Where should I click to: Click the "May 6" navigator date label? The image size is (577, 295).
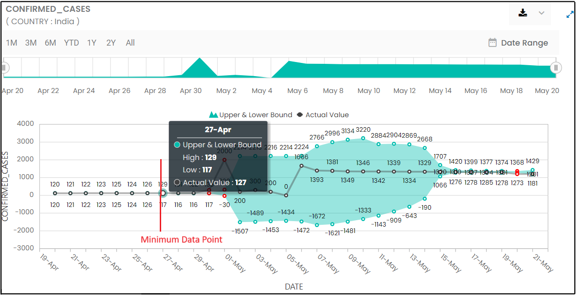point(298,91)
